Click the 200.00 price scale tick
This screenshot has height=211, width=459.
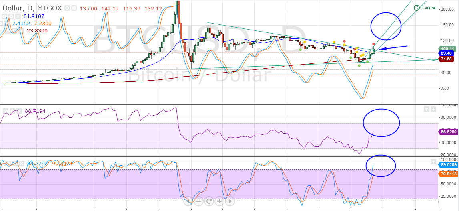(x=447, y=9)
